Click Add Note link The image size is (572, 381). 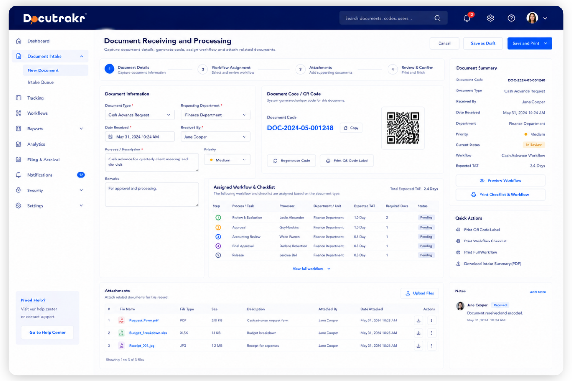coord(538,292)
